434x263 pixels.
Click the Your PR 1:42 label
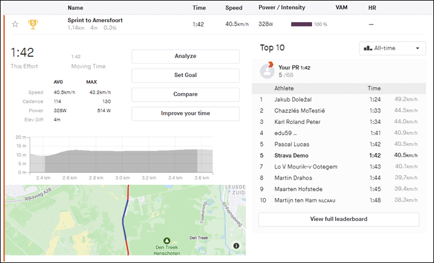coord(294,67)
